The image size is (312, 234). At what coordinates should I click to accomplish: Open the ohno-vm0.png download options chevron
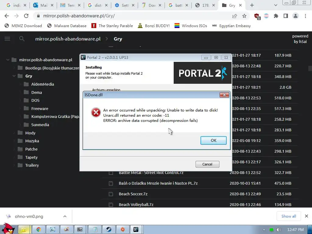[65, 216]
